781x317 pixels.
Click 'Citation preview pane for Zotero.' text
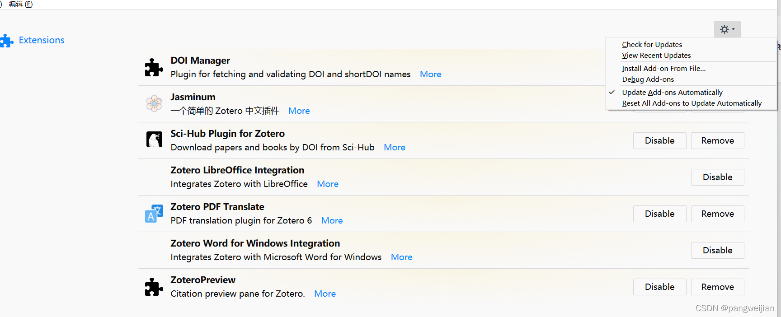pyautogui.click(x=238, y=294)
